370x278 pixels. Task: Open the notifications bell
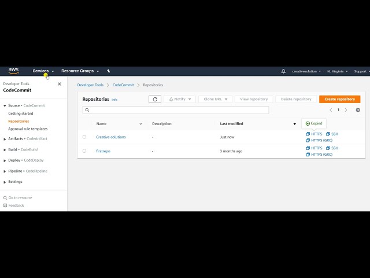(x=283, y=71)
